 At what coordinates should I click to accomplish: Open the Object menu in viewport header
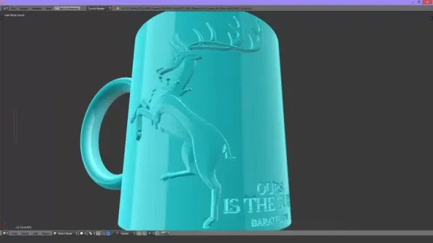pos(45,234)
